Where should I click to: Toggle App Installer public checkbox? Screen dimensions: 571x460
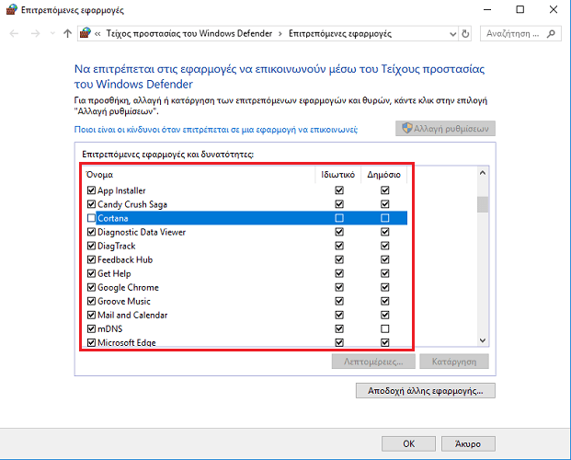(385, 190)
